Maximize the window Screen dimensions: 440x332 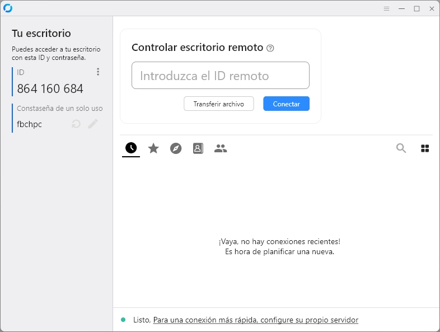[x=416, y=9]
